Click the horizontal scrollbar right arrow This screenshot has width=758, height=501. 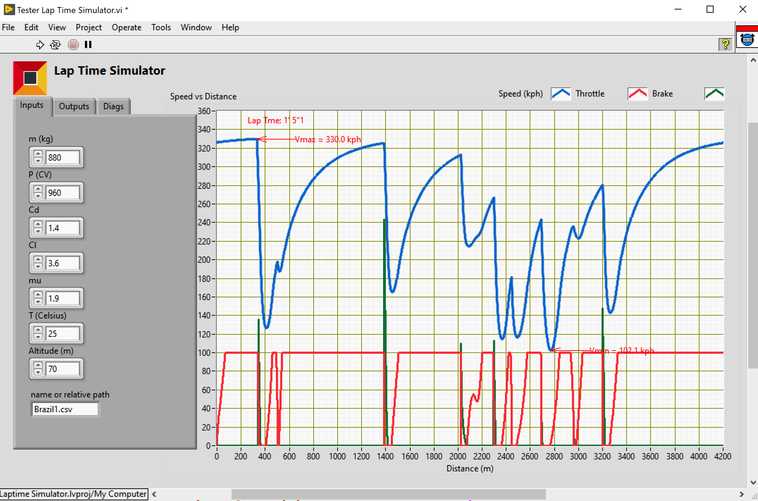tap(741, 494)
